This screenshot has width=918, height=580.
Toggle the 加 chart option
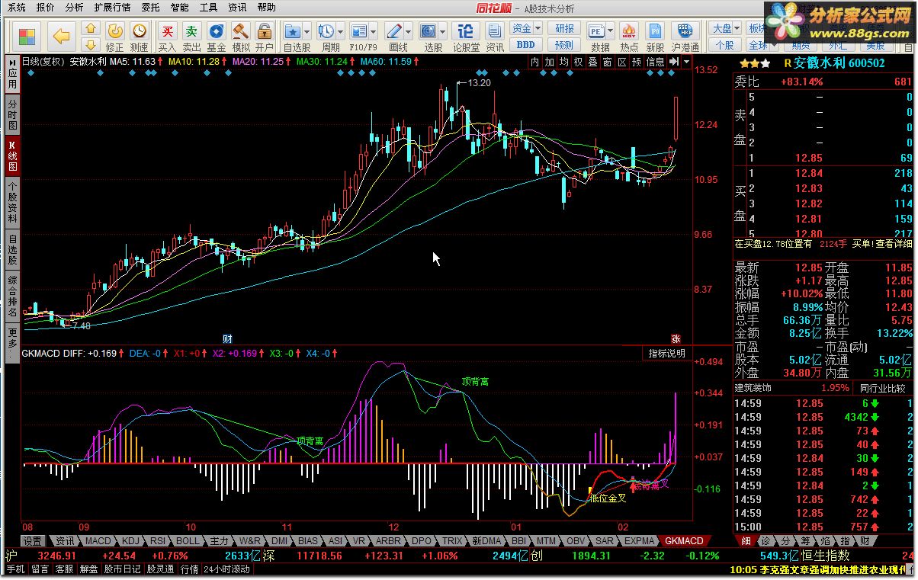(x=549, y=62)
